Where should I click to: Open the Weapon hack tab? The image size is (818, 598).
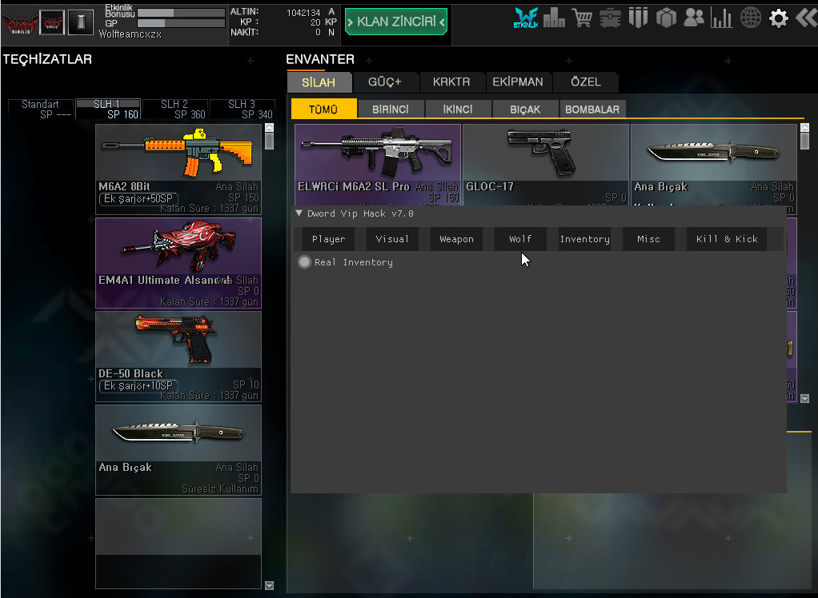[x=456, y=239]
